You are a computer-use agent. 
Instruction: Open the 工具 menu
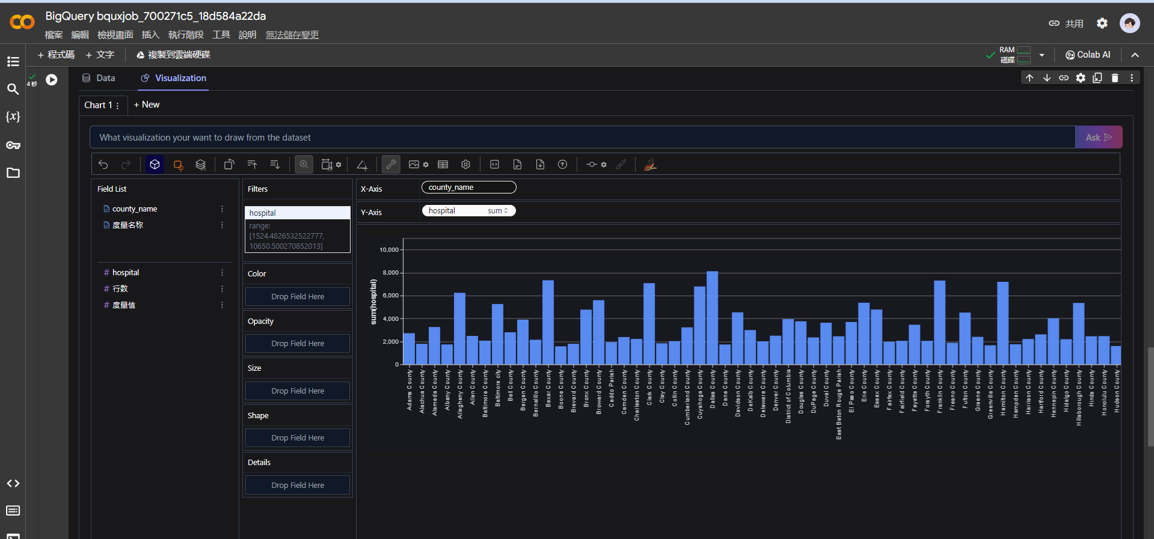pos(221,35)
